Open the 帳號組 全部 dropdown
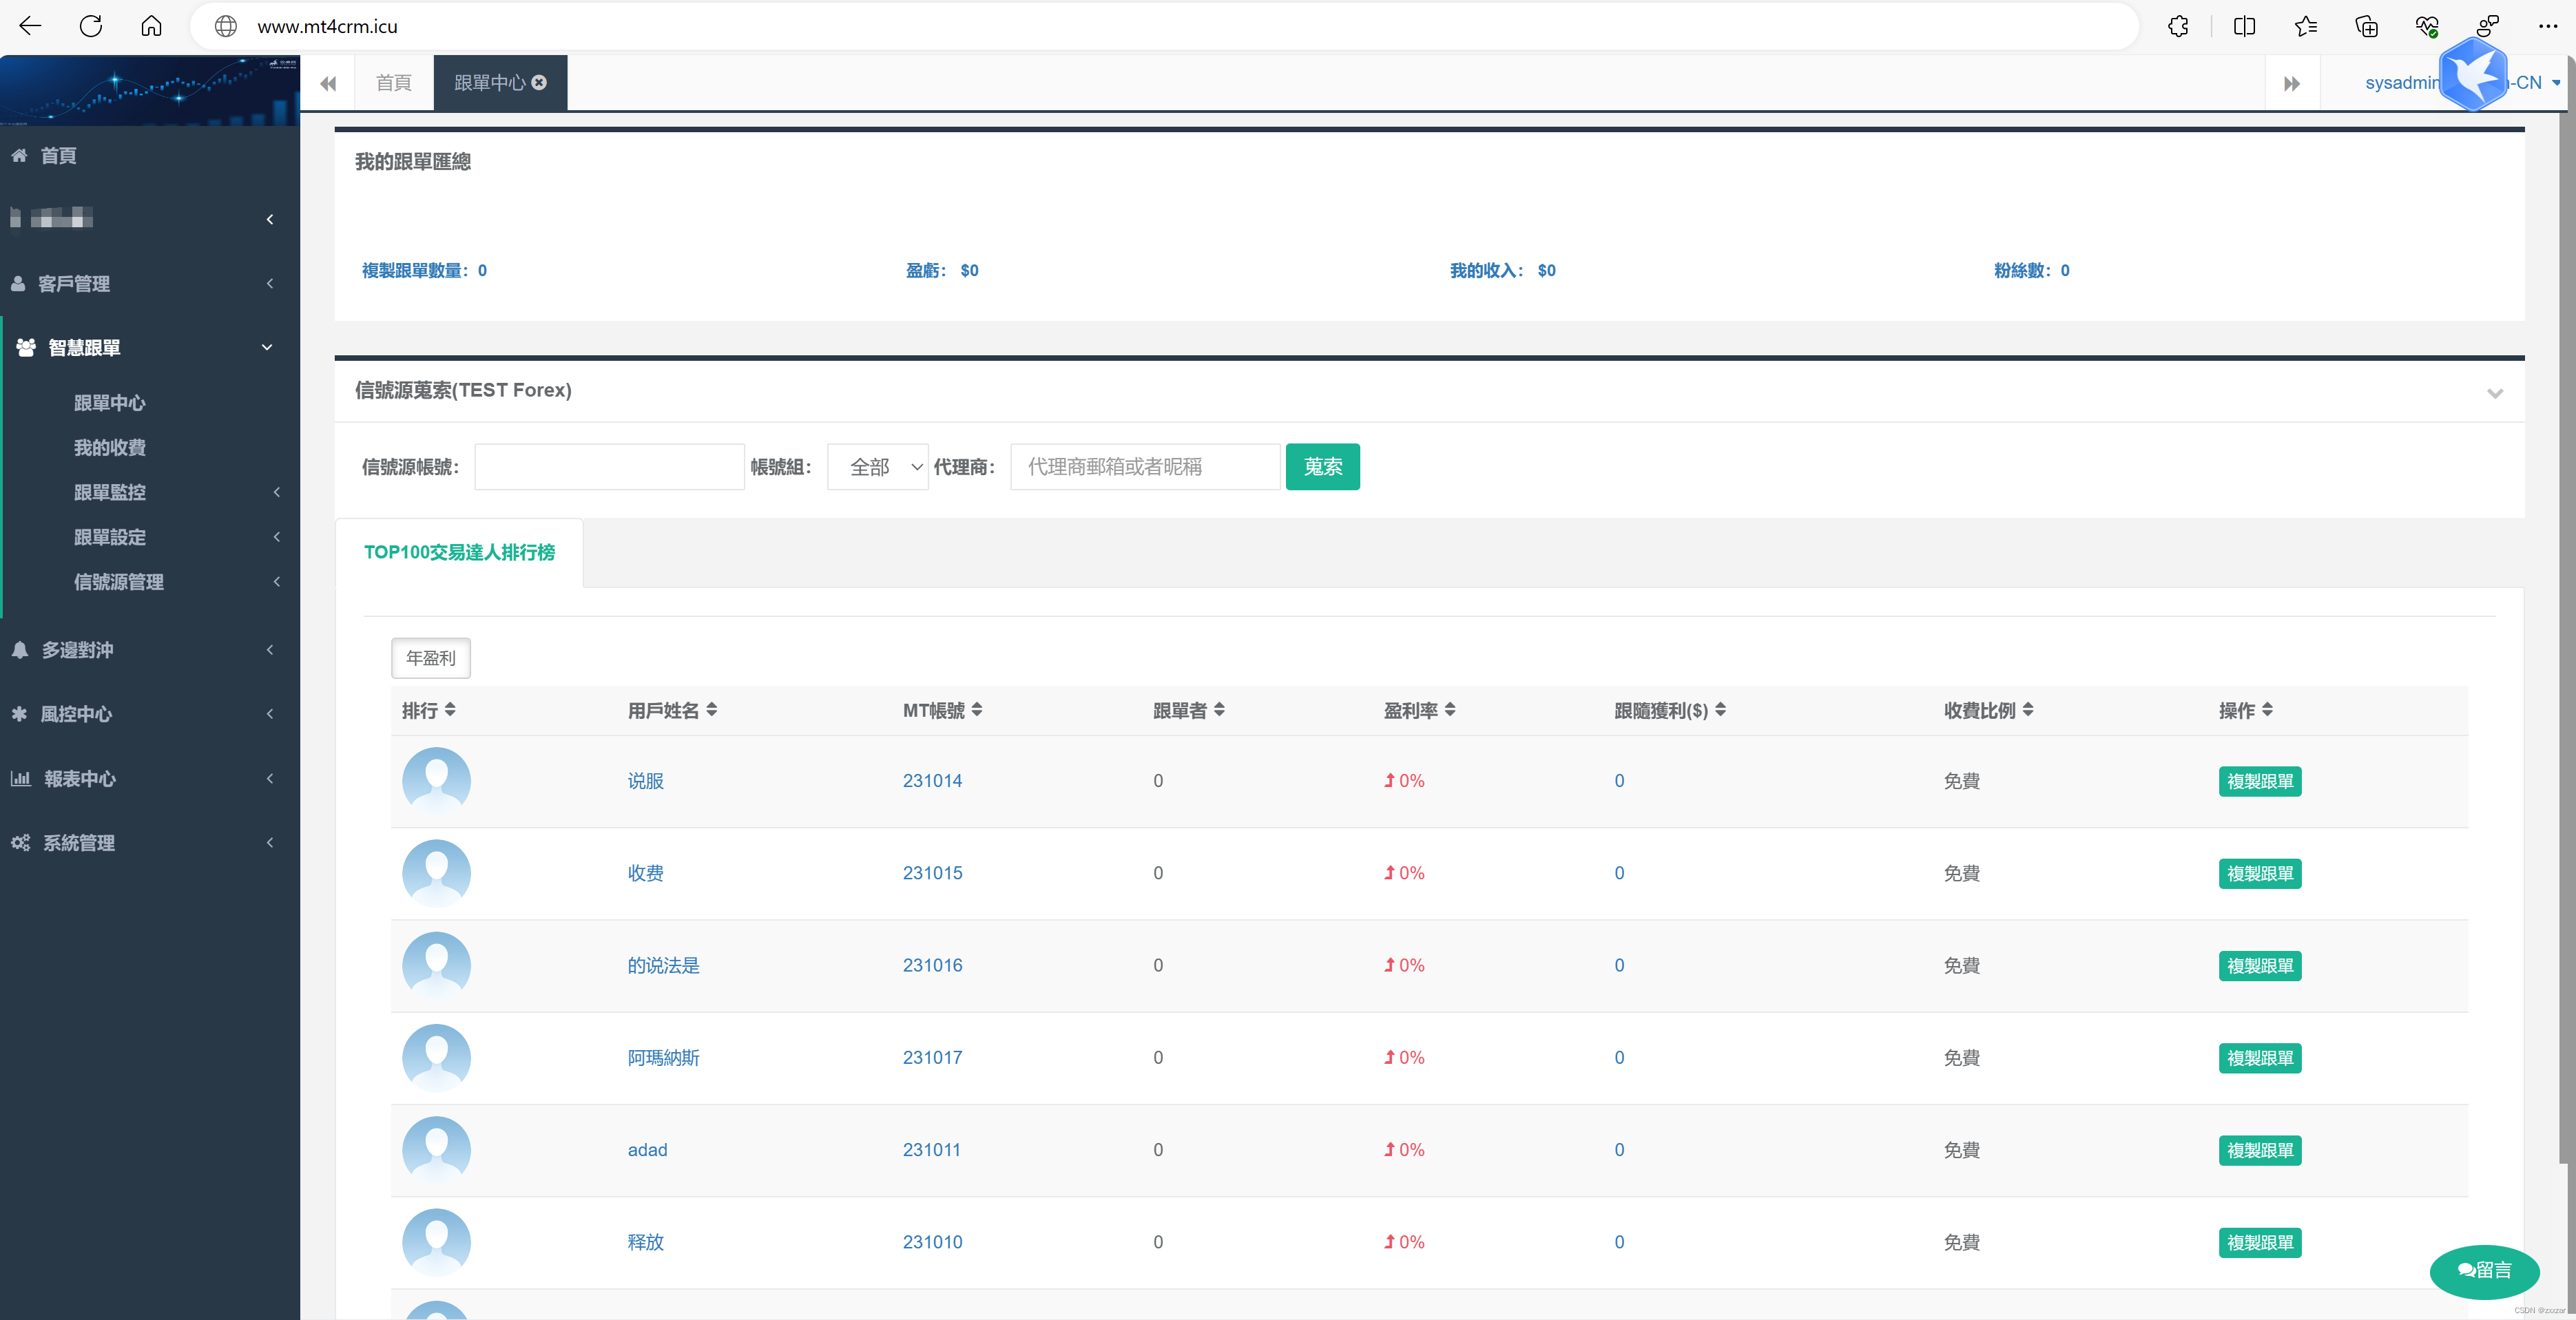 (x=877, y=467)
